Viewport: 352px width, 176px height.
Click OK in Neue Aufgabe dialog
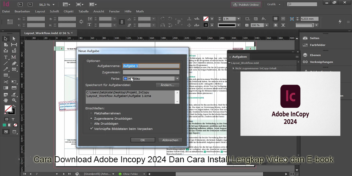[x=143, y=140]
